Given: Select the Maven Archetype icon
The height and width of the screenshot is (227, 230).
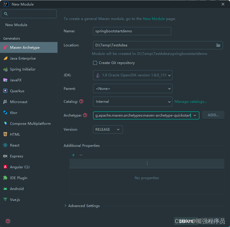Looking at the screenshot, I should coord(5,47).
